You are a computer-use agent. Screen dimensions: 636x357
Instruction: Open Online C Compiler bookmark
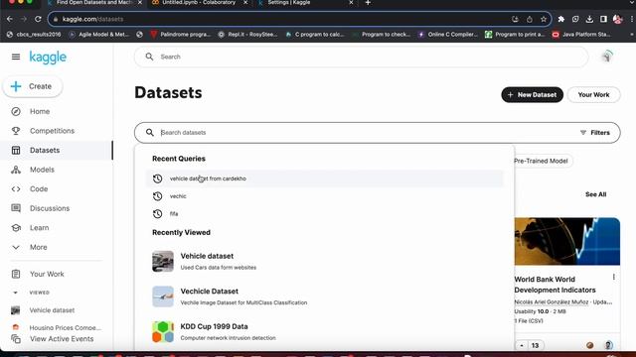coord(448,35)
